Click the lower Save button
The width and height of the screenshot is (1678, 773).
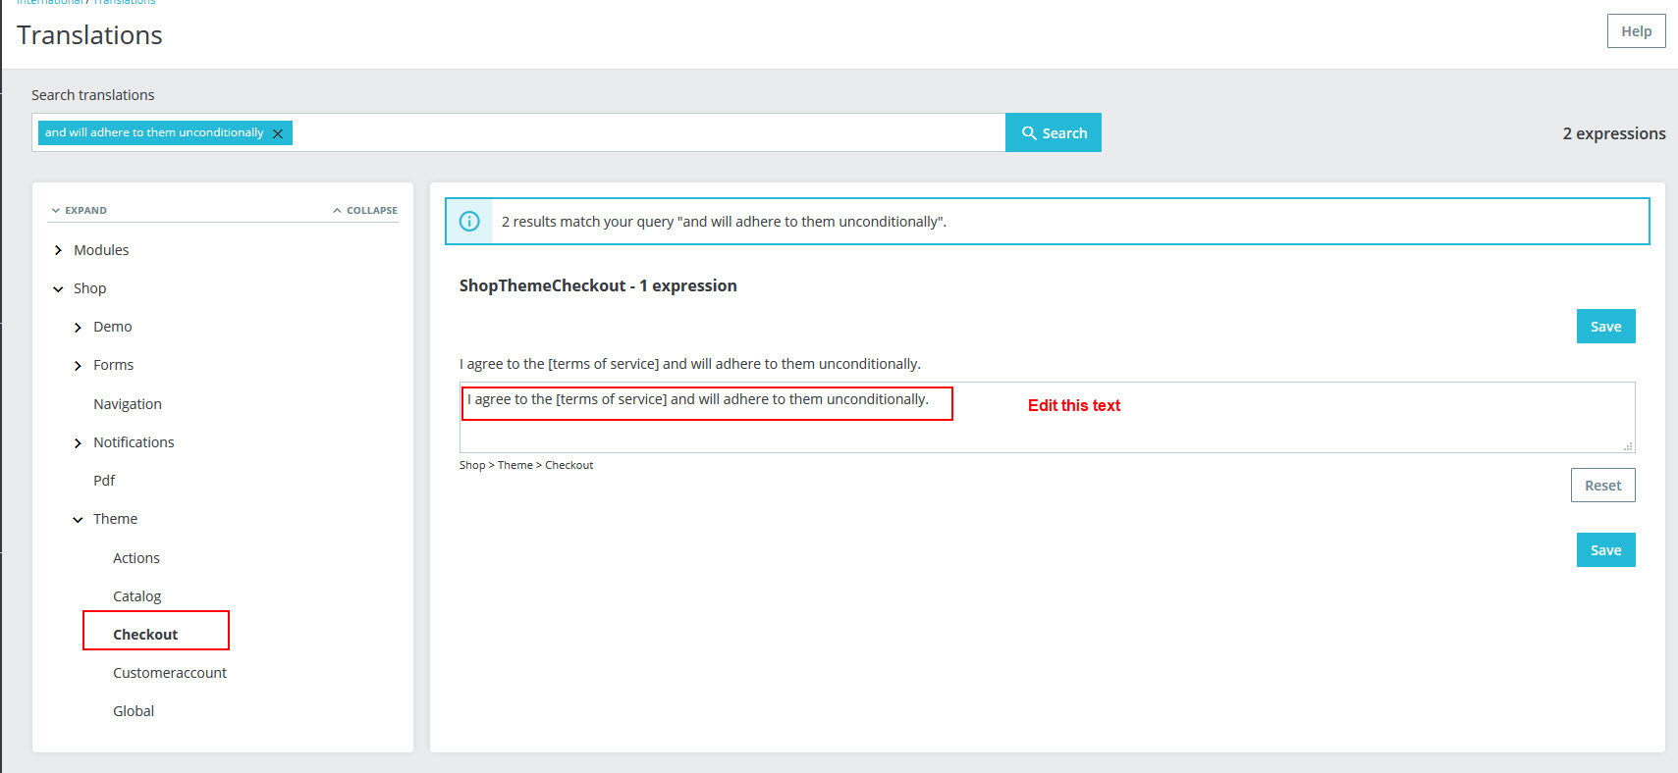click(x=1605, y=550)
